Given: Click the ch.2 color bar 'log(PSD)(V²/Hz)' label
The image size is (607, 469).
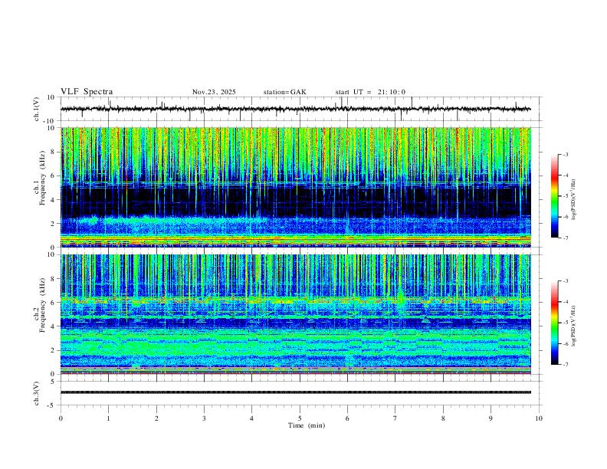Looking at the screenshot, I should click(x=573, y=326).
